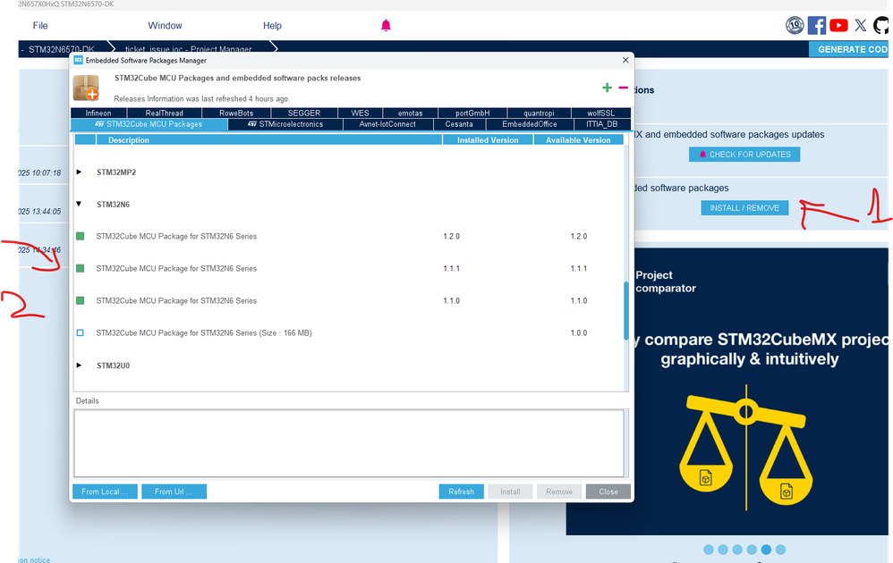Click INSTALL / REMOVE in main window
Screen dimensions: 893x563
(744, 207)
